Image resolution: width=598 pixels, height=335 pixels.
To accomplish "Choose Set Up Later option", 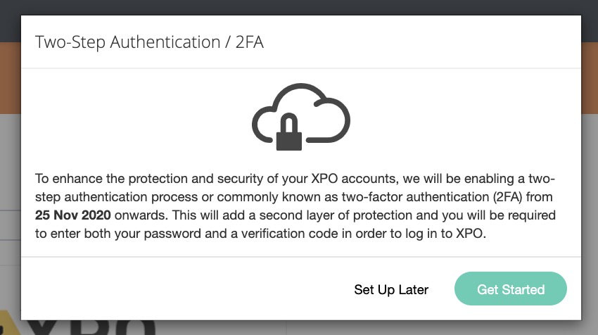I will (x=391, y=289).
